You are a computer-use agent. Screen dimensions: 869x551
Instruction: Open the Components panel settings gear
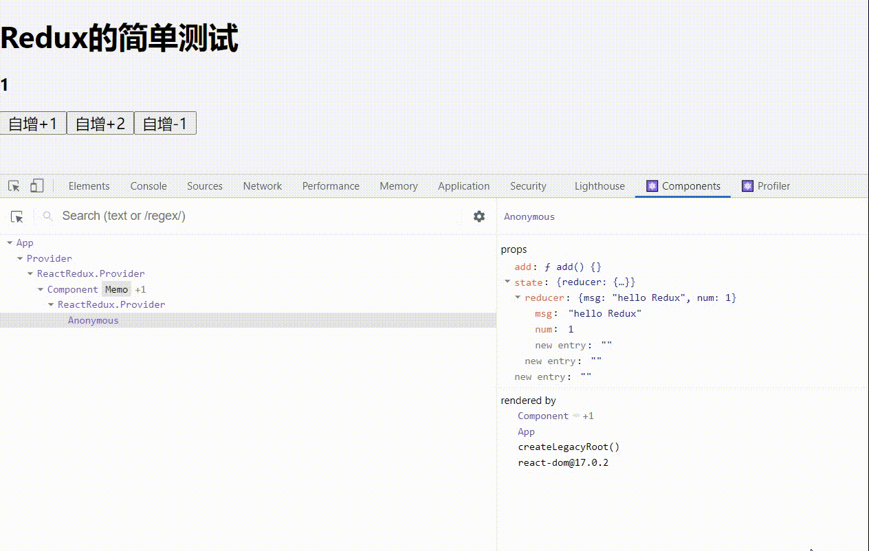point(479,216)
